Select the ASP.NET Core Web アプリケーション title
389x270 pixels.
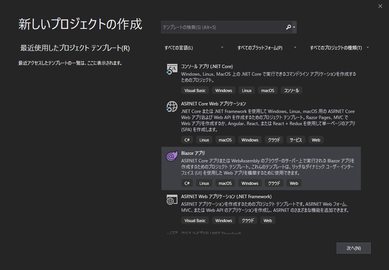point(213,103)
